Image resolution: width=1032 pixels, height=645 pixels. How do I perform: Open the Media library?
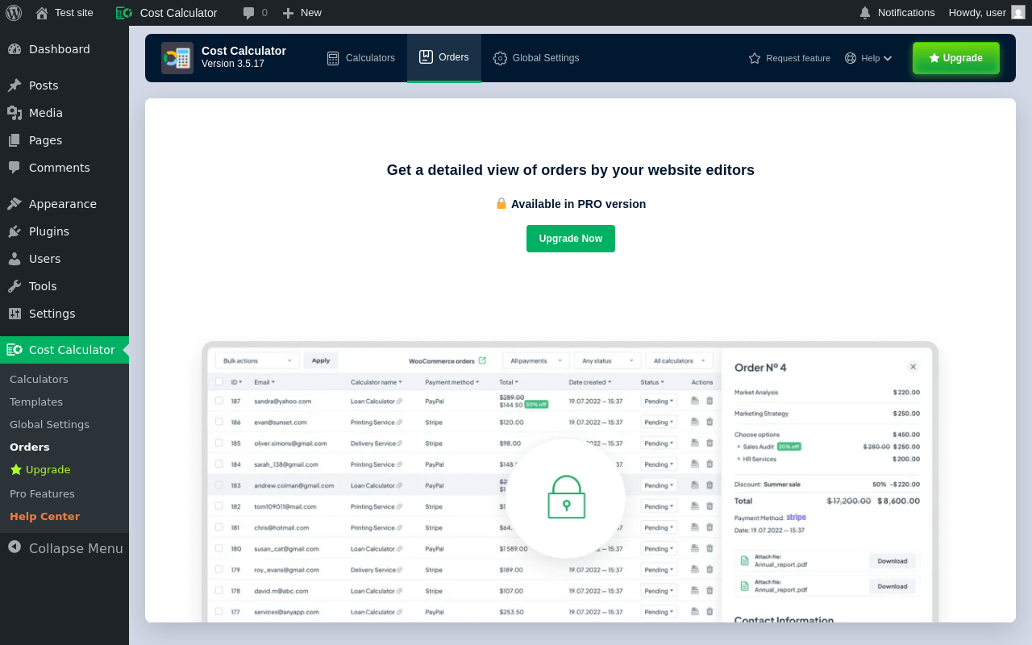[x=64, y=113]
